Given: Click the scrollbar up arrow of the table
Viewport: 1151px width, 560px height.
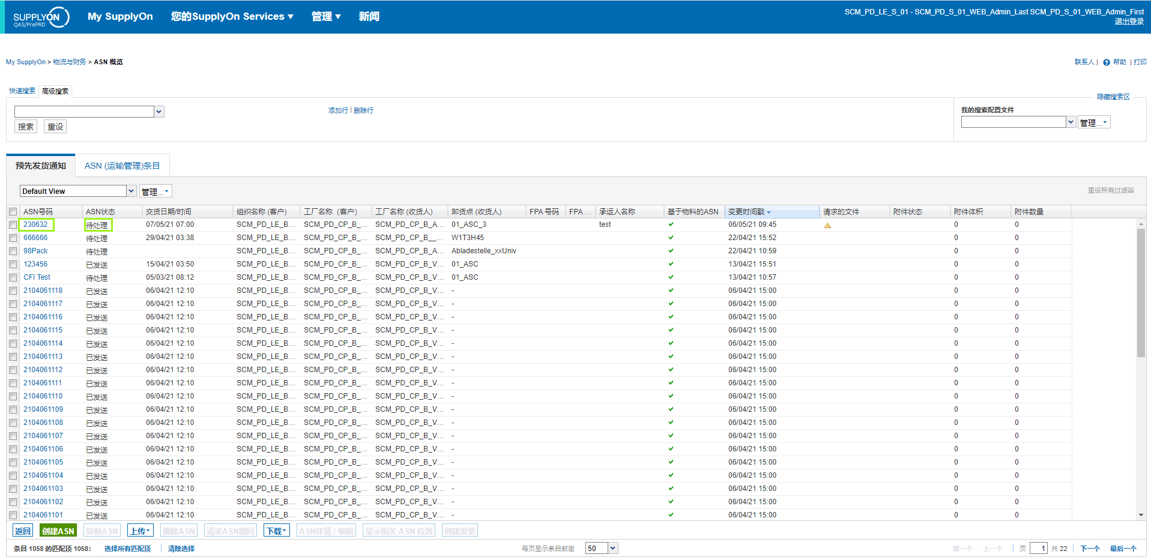Looking at the screenshot, I should pos(1141,224).
